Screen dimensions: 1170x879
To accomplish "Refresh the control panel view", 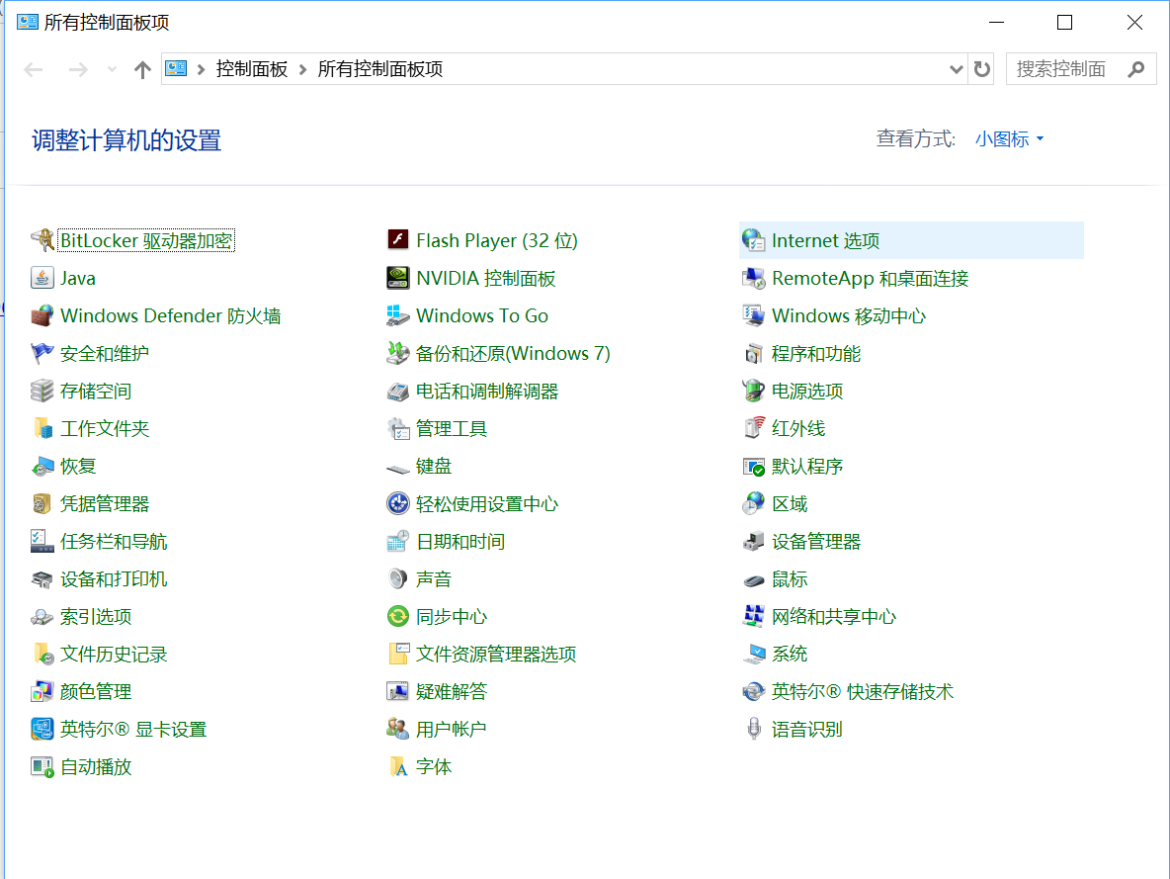I will [x=982, y=69].
